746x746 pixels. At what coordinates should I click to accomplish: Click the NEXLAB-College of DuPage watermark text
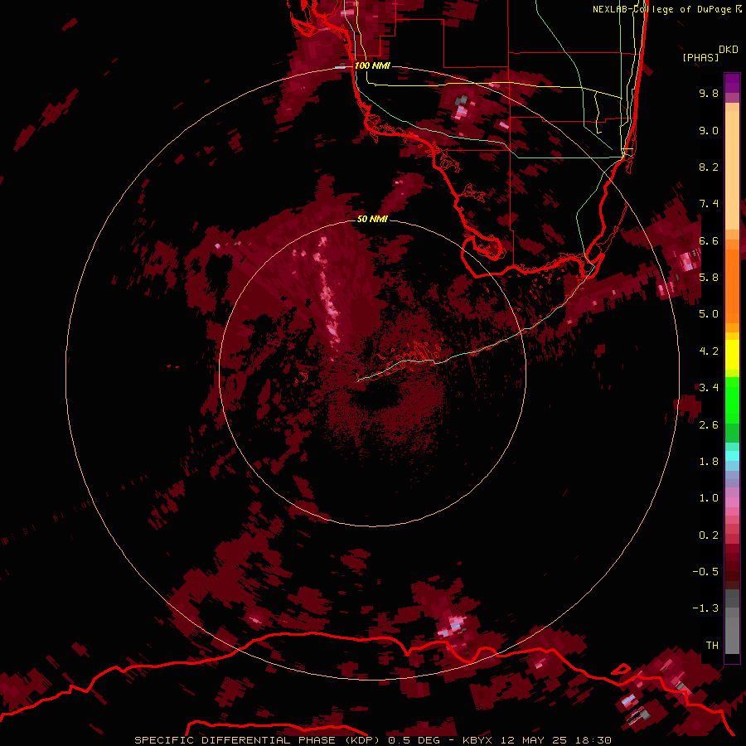(x=661, y=9)
